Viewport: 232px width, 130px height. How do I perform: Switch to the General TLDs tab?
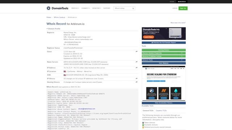pos(148,110)
